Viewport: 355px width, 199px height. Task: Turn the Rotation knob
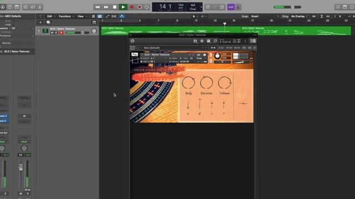(x=206, y=82)
